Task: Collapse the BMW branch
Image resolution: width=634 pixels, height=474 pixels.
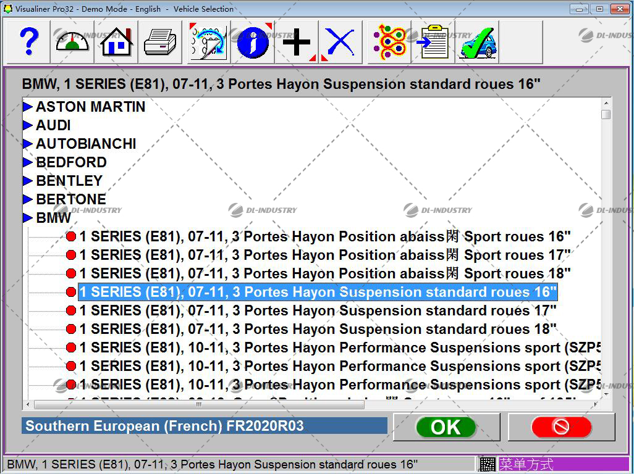Action: pyautogui.click(x=27, y=218)
